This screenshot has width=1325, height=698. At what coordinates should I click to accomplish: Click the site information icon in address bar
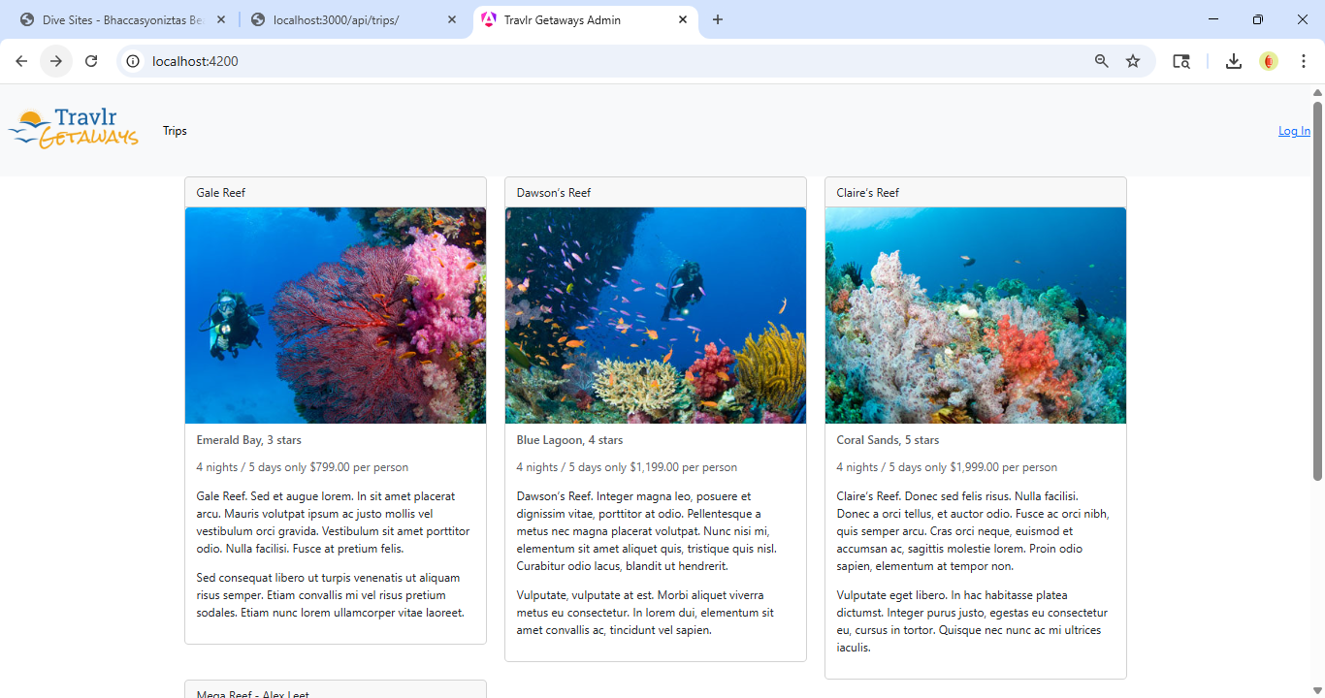[x=134, y=61]
